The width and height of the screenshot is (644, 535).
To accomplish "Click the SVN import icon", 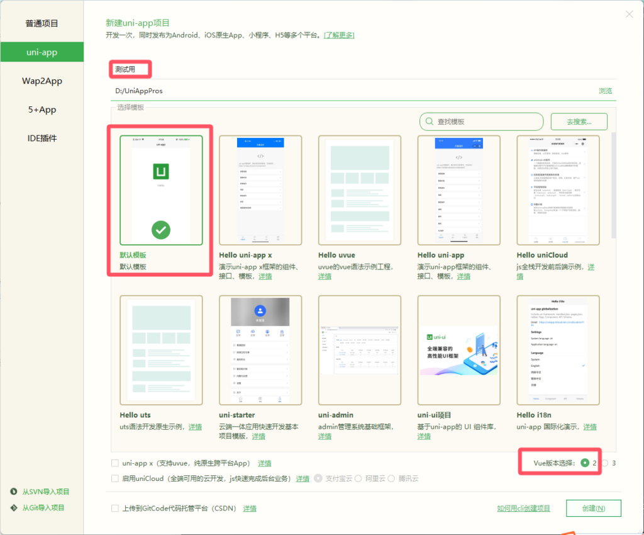I will (14, 492).
